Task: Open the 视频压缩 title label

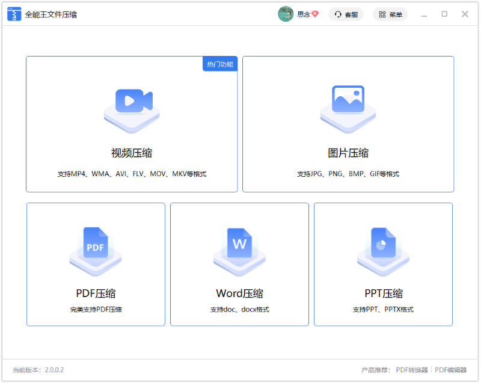Action: click(x=132, y=153)
